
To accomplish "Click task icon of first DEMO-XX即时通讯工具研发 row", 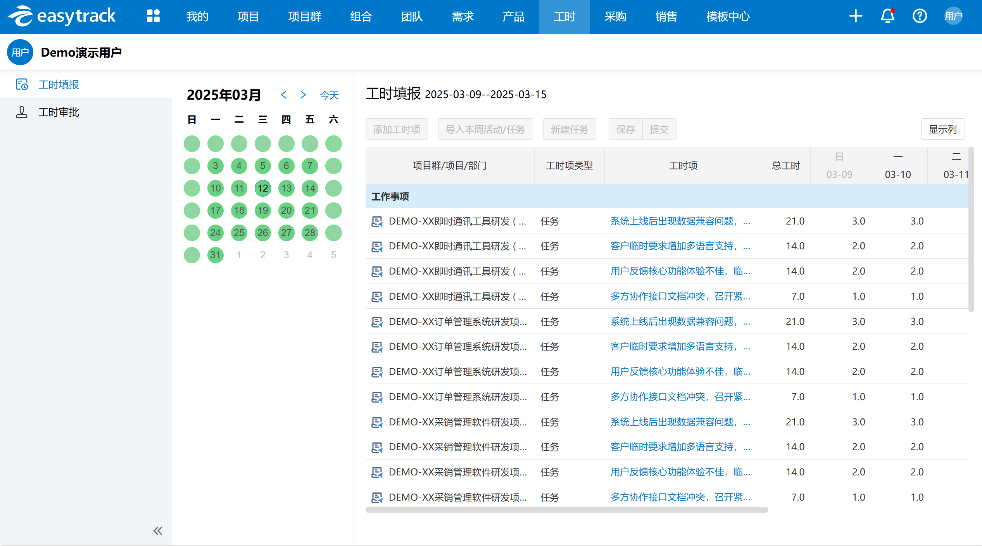I will click(x=377, y=221).
